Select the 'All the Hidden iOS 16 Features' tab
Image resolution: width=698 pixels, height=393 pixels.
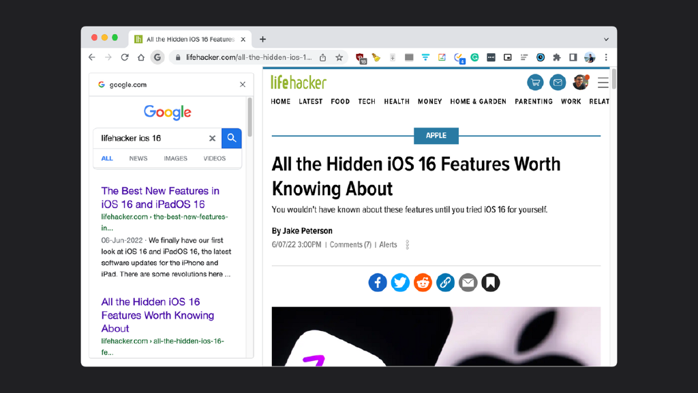[190, 39]
